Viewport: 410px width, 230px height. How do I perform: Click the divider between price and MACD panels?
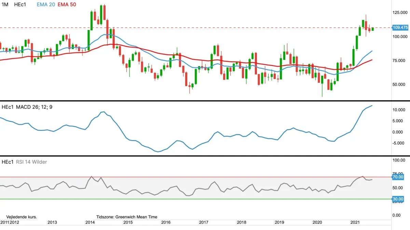tap(205, 101)
